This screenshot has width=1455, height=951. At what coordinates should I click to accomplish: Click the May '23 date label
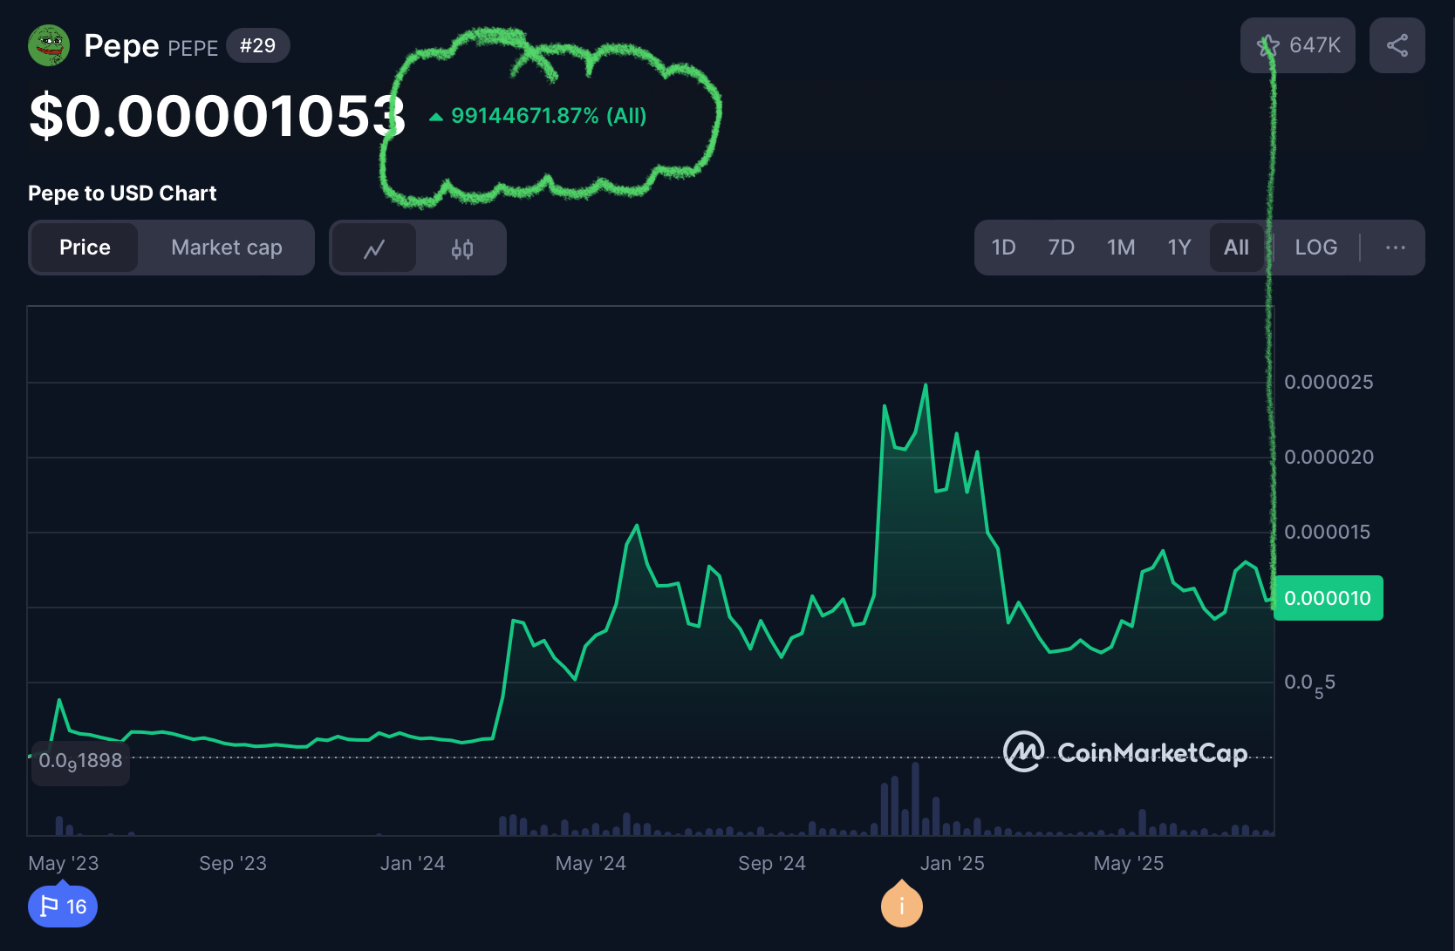pyautogui.click(x=64, y=863)
